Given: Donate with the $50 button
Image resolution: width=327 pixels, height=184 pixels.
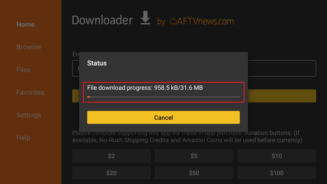Looking at the screenshot, I should pyautogui.click(x=194, y=173).
